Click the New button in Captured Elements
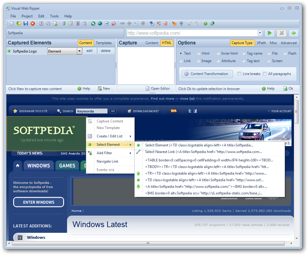This screenshot has width=308, height=255. [x=104, y=88]
